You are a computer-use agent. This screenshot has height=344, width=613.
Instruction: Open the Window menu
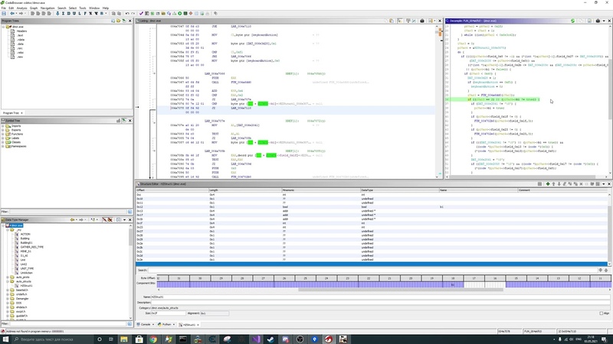click(94, 8)
